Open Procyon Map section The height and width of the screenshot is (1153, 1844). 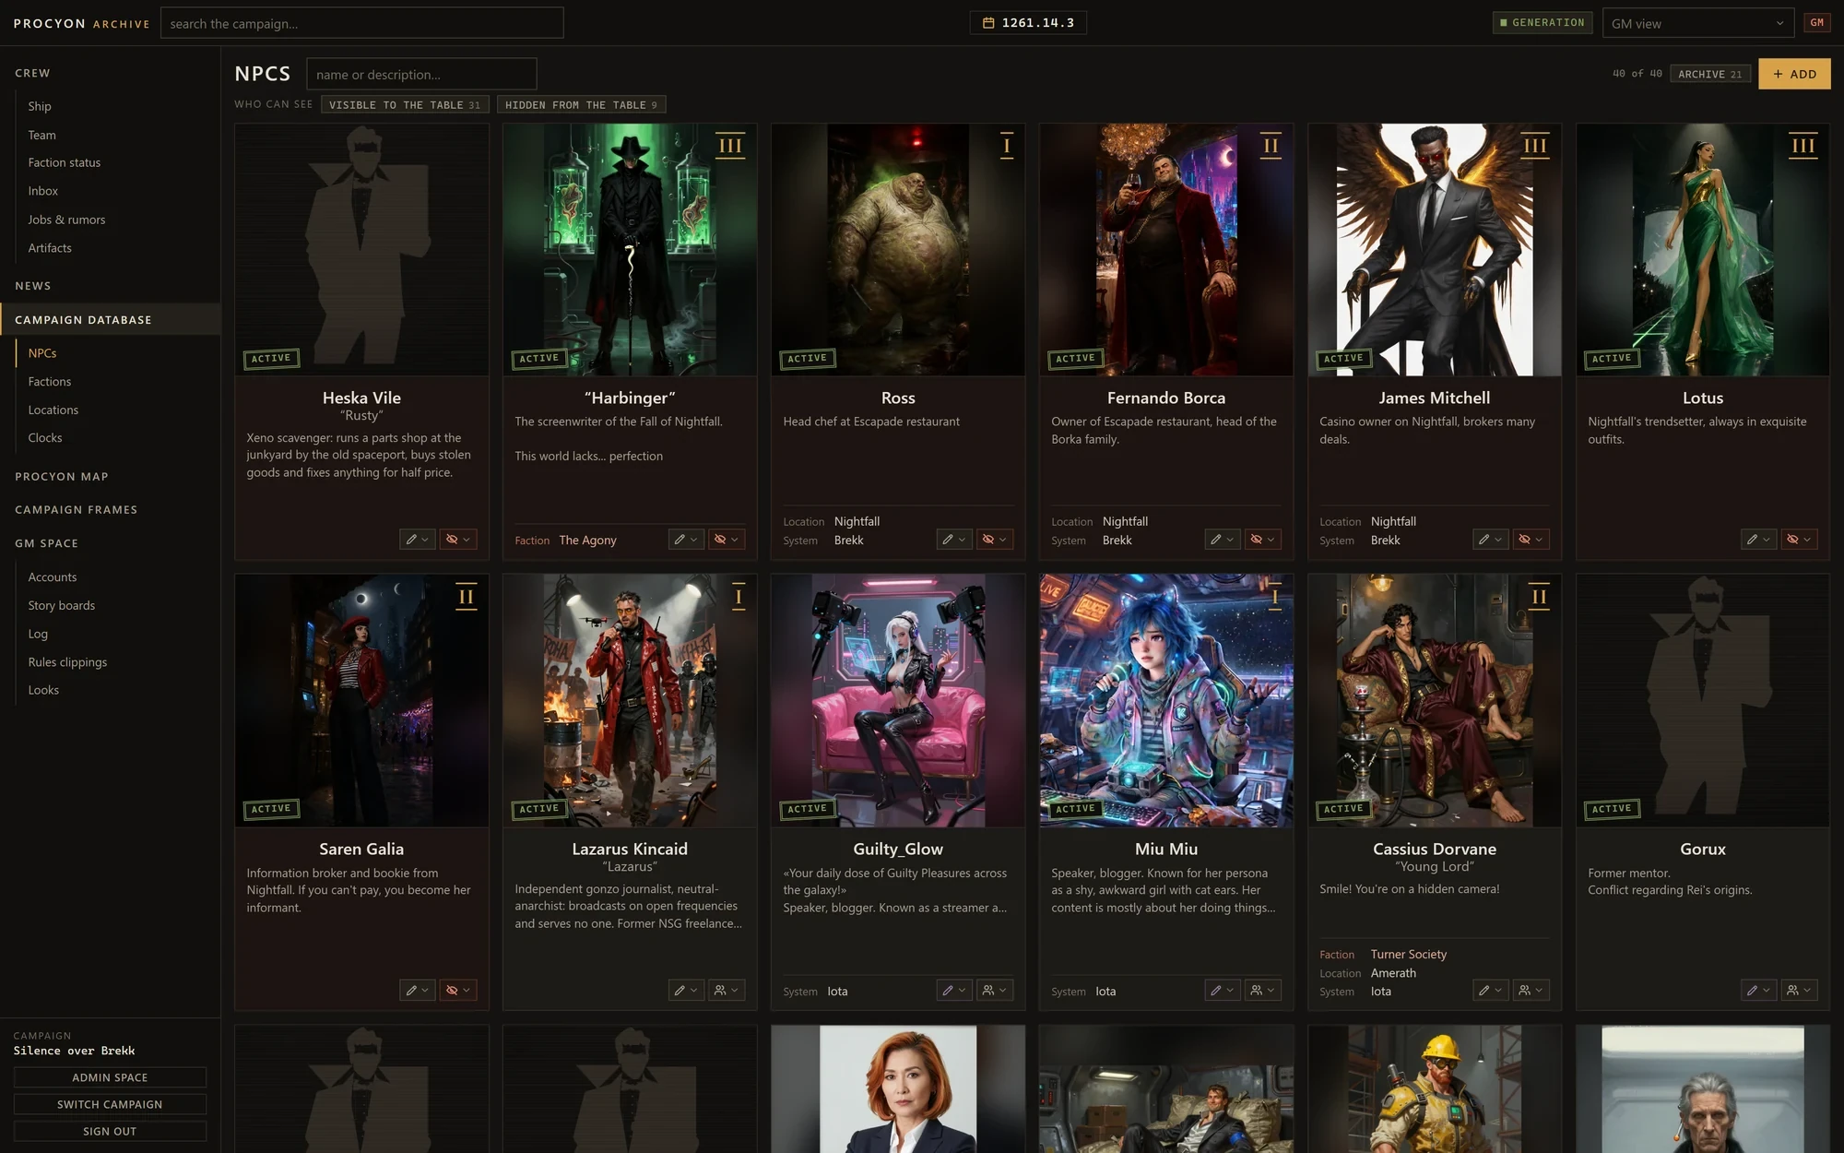tap(62, 477)
